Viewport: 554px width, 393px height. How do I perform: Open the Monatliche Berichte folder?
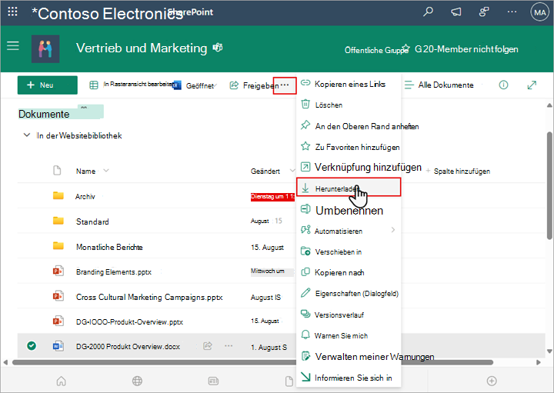tap(109, 247)
